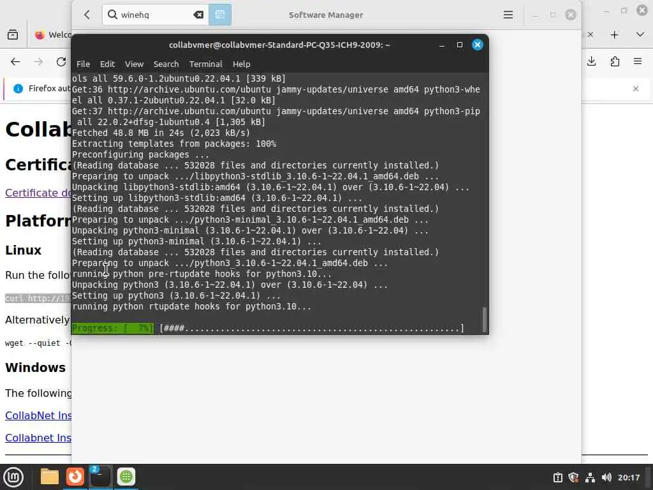Open Software Manager hamburger menu

(x=508, y=15)
